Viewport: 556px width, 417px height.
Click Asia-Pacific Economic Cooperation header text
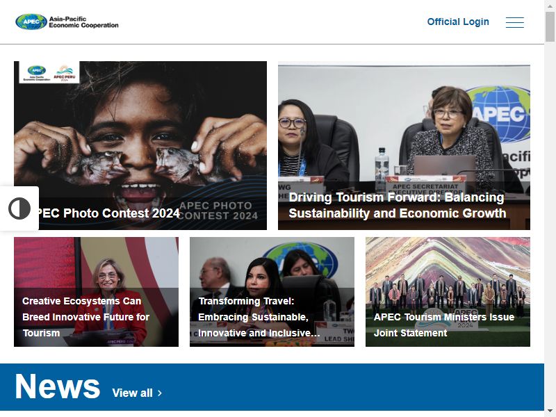[x=83, y=22]
